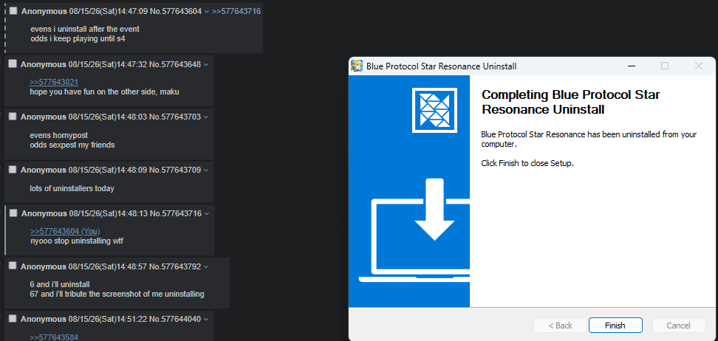The height and width of the screenshot is (341, 718).
Task: Open quote link >>577643584
Action: (x=54, y=337)
